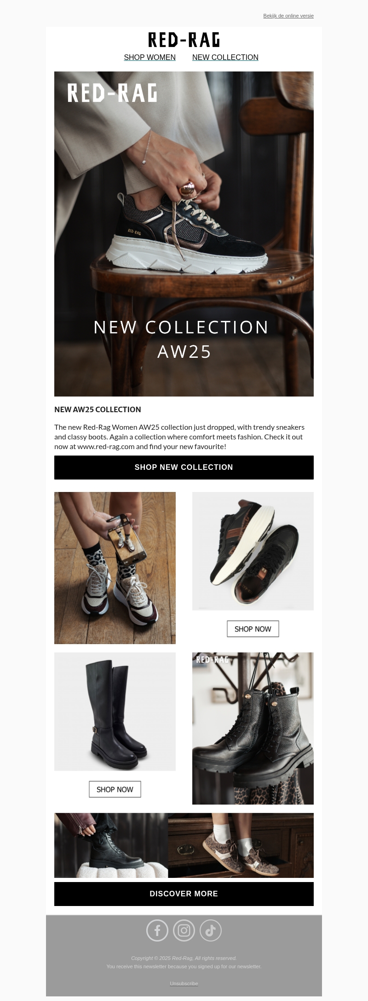The width and height of the screenshot is (368, 1001).
Task: Open the Shop Women menu link
Action: 149,57
